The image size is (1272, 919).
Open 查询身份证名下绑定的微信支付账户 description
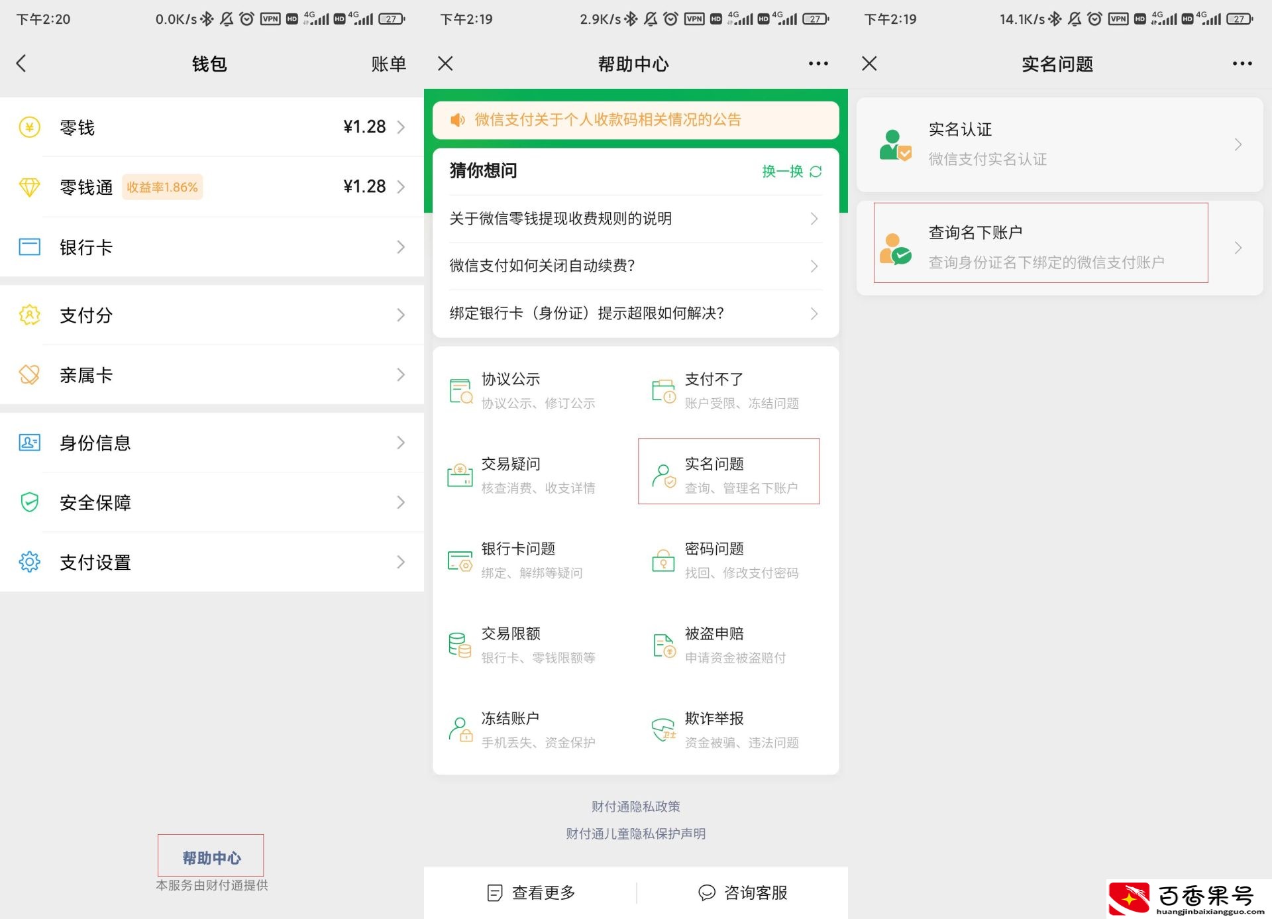(x=1046, y=262)
